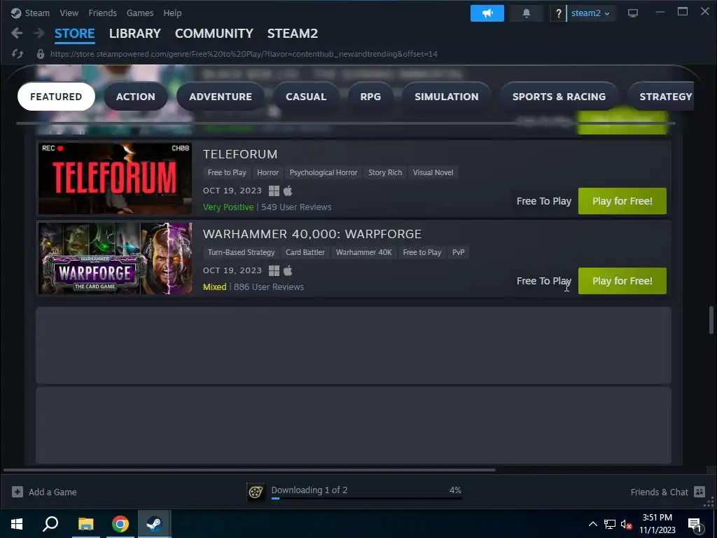Open Windows taskbar search

[x=50, y=524]
